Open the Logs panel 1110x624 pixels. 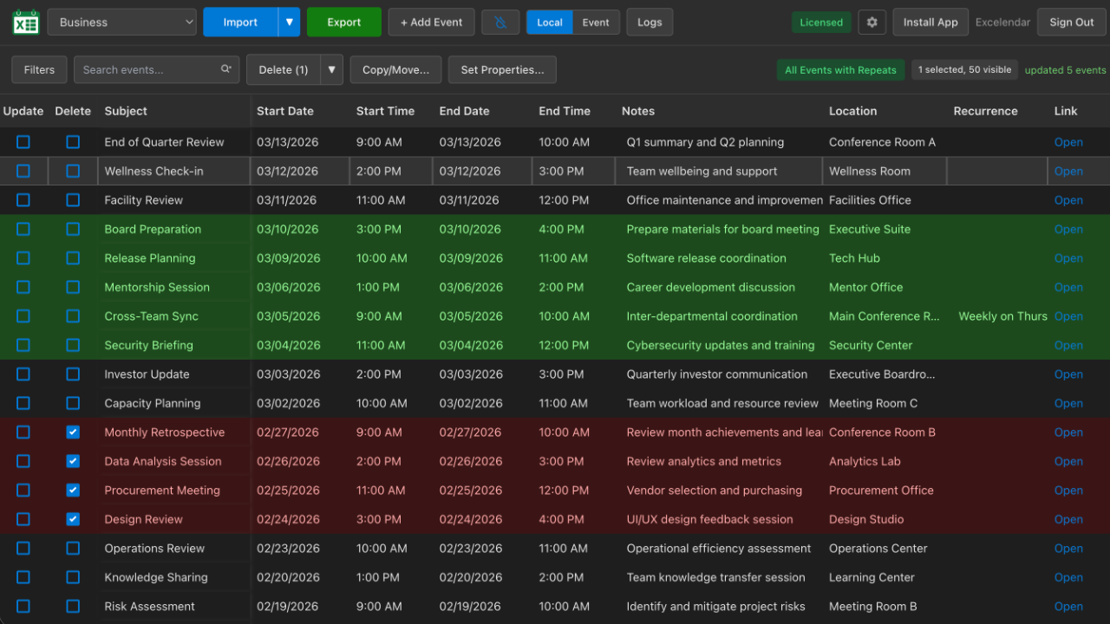point(650,23)
